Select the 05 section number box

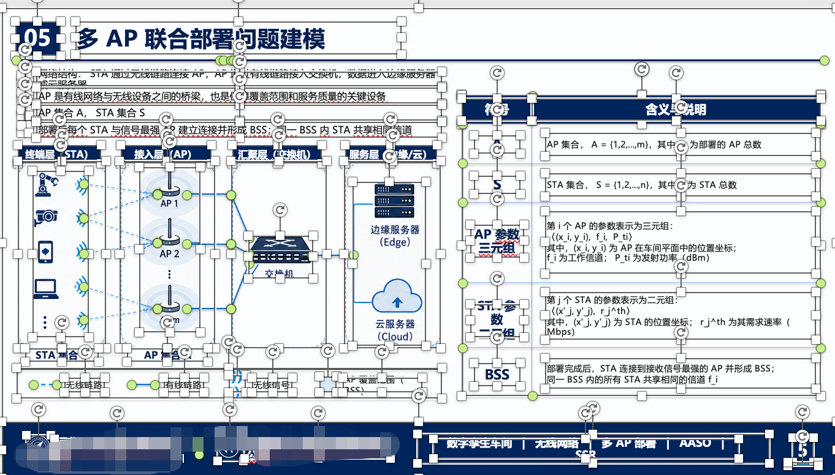coord(38,39)
